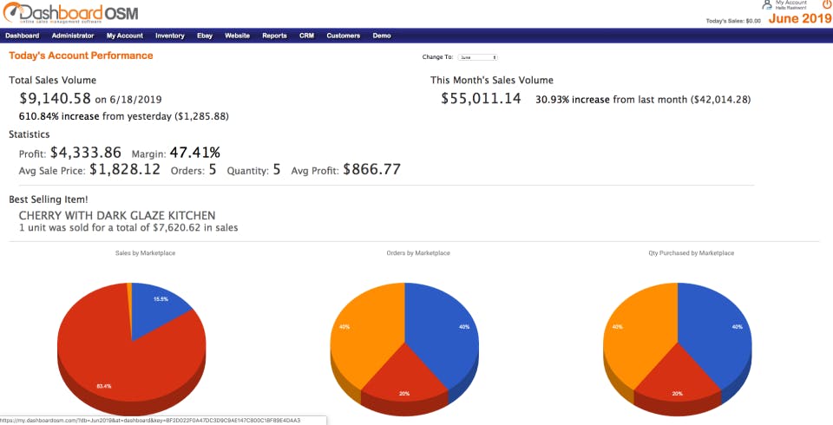
Task: Open the Administrator menu
Action: pos(73,36)
